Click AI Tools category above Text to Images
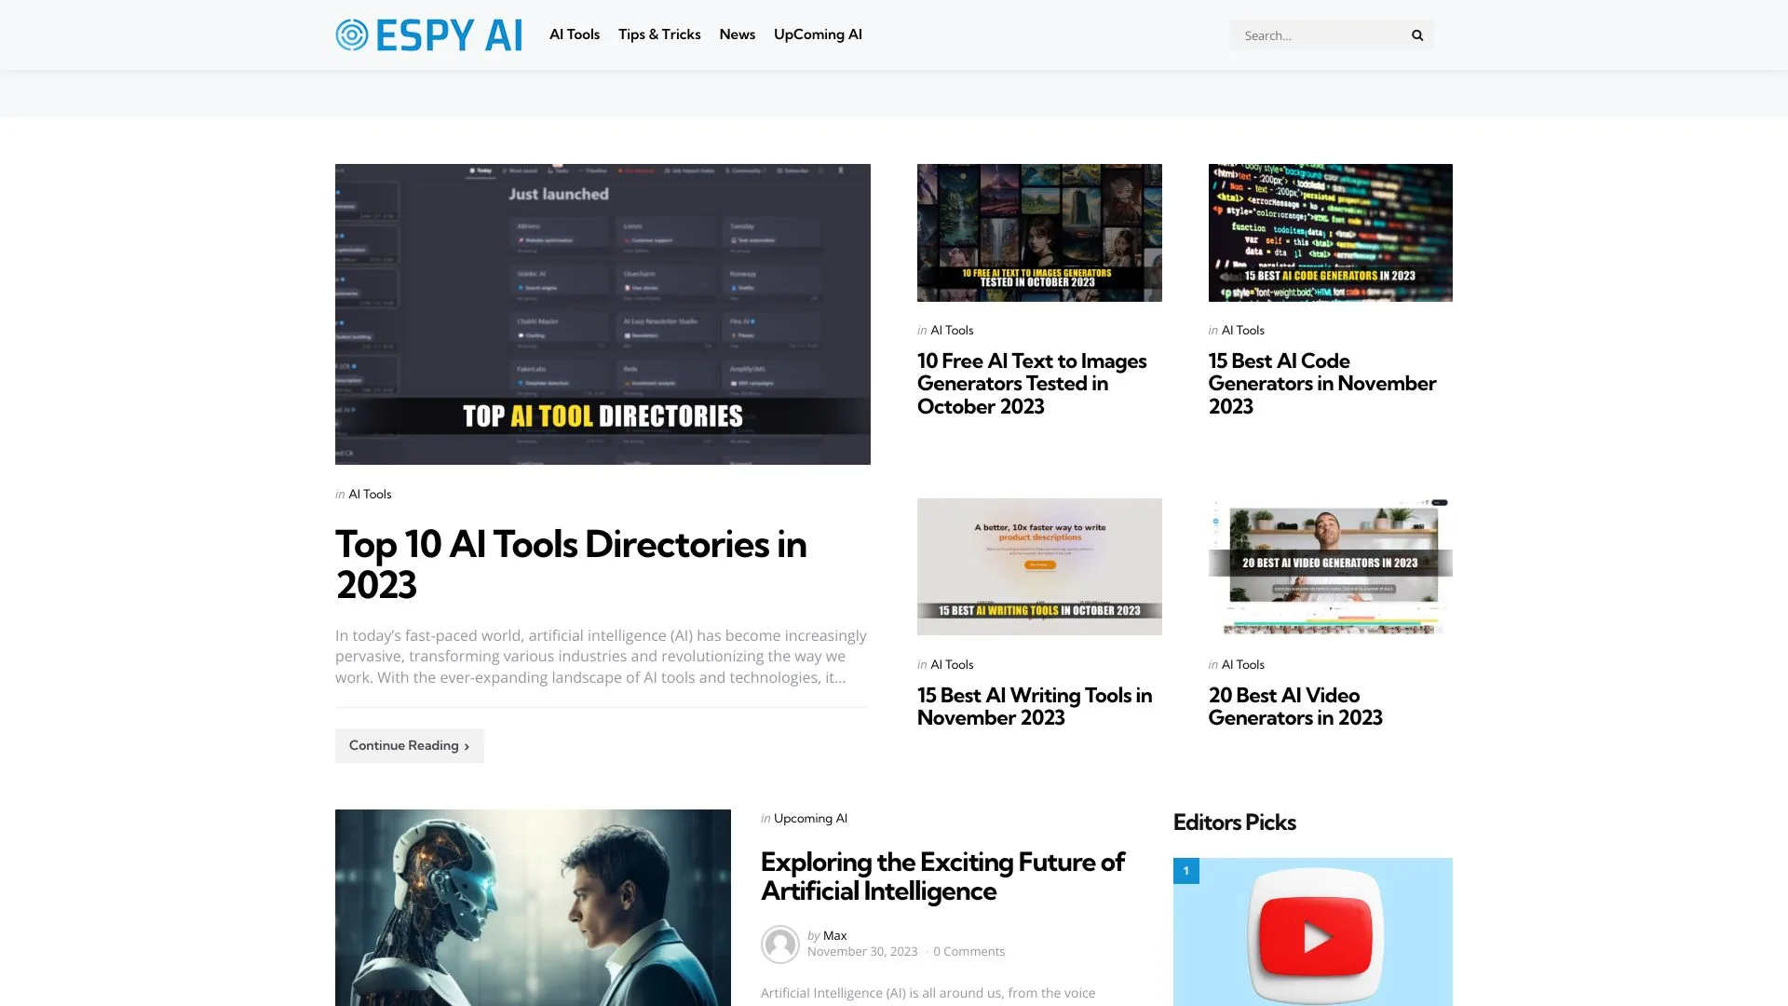Viewport: 1788px width, 1006px height. point(952,331)
